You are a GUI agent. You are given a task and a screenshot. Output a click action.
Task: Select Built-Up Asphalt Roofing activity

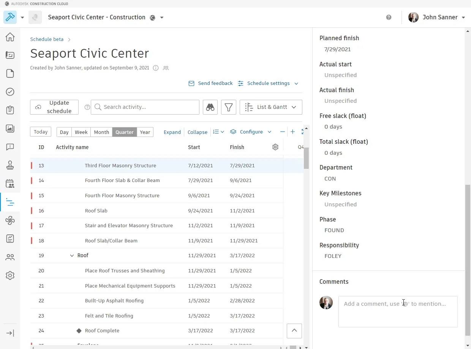click(x=156, y=301)
